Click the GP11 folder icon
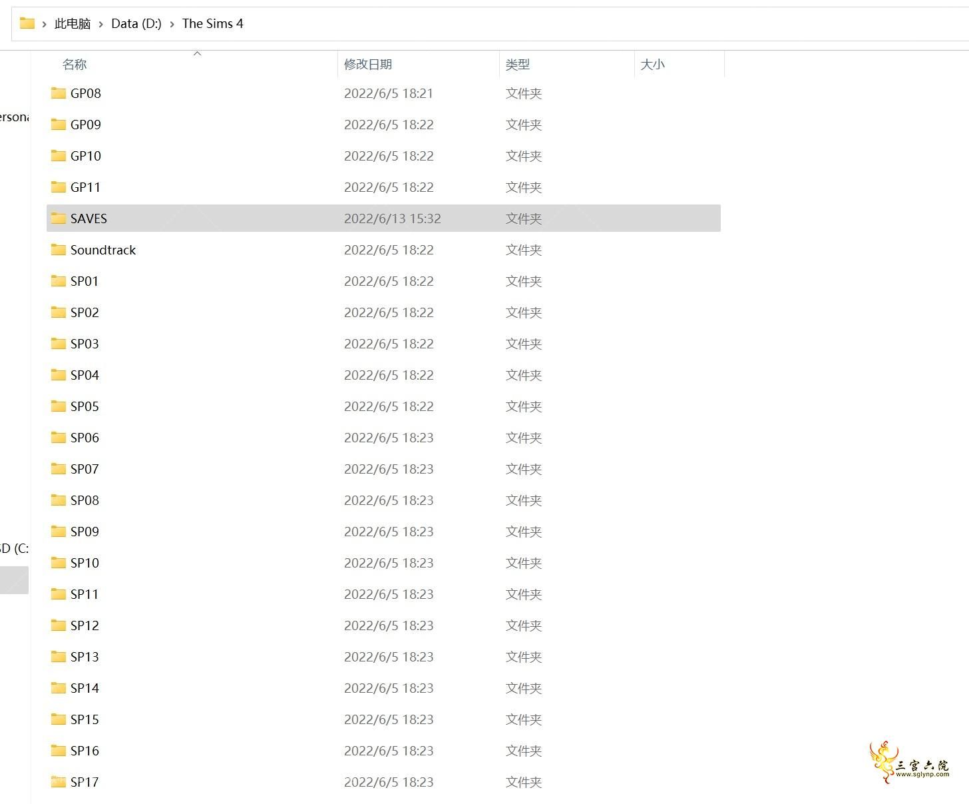Viewport: 969px width, 804px height. click(59, 187)
